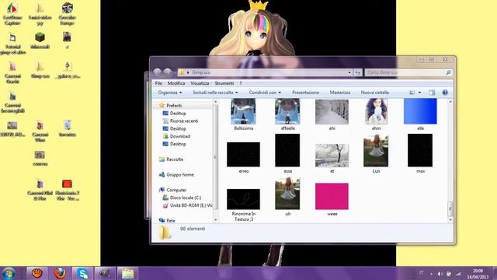Select Preferiti in navigation pane
Screen dimensions: 497x280
170,106
